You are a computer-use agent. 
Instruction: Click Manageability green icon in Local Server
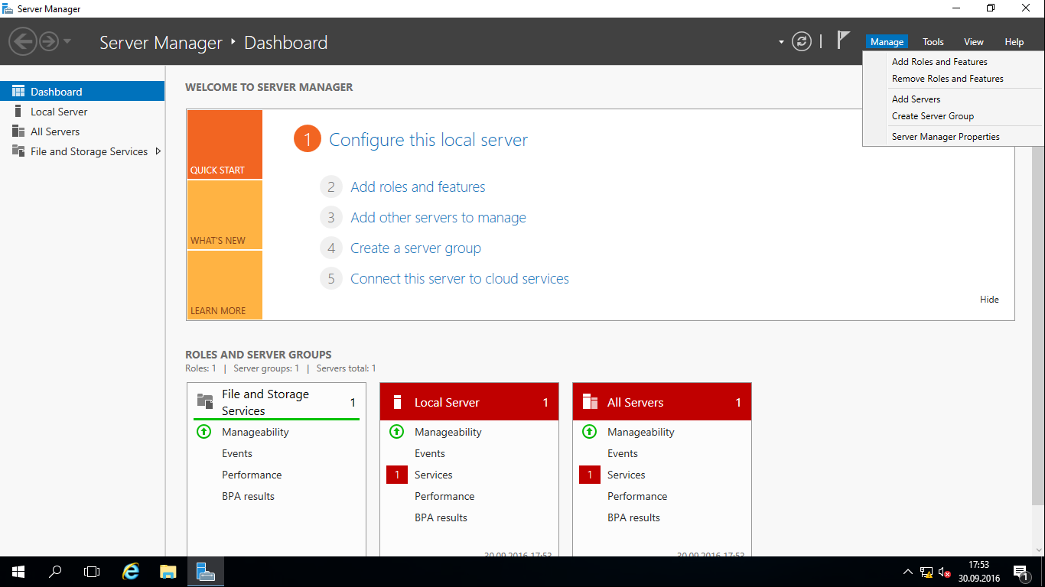click(396, 432)
